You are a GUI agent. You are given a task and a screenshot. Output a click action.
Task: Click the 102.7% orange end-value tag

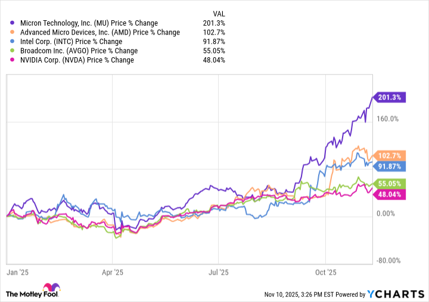click(390, 155)
